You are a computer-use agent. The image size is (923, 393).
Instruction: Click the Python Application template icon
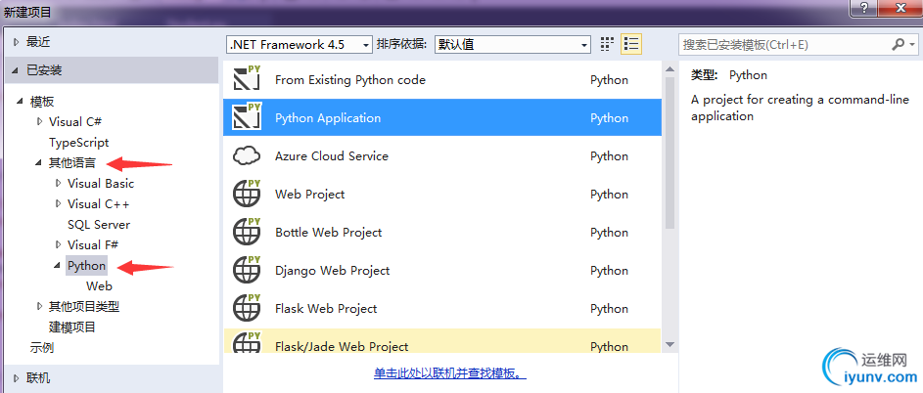click(x=247, y=117)
